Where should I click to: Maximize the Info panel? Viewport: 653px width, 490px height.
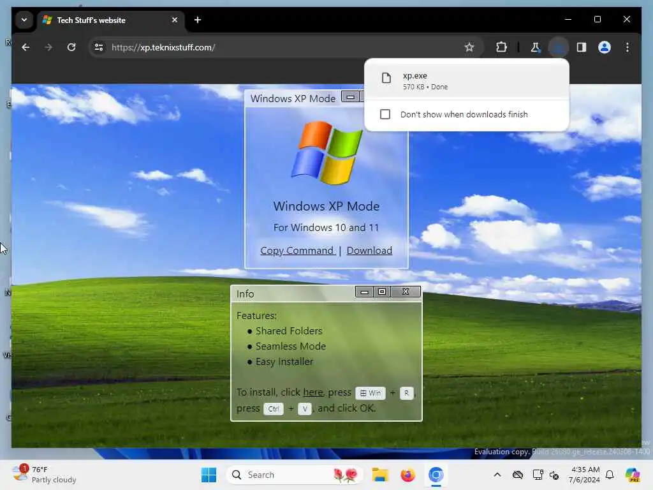[x=381, y=292]
